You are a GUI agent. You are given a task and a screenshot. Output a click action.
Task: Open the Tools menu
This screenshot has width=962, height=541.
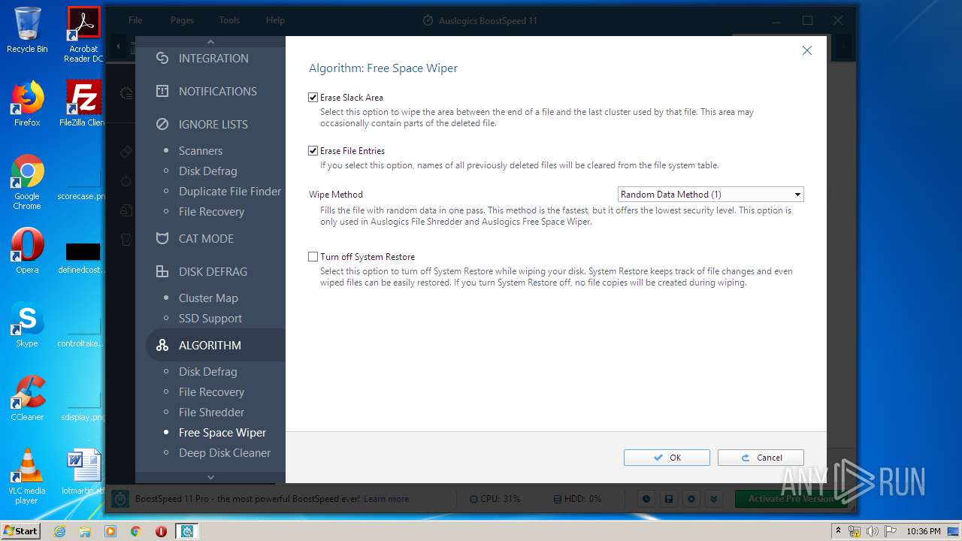(229, 20)
